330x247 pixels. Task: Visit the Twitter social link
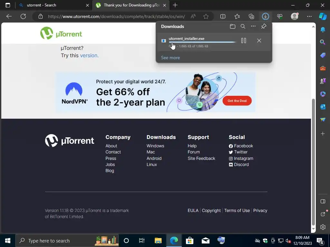tap(238, 152)
